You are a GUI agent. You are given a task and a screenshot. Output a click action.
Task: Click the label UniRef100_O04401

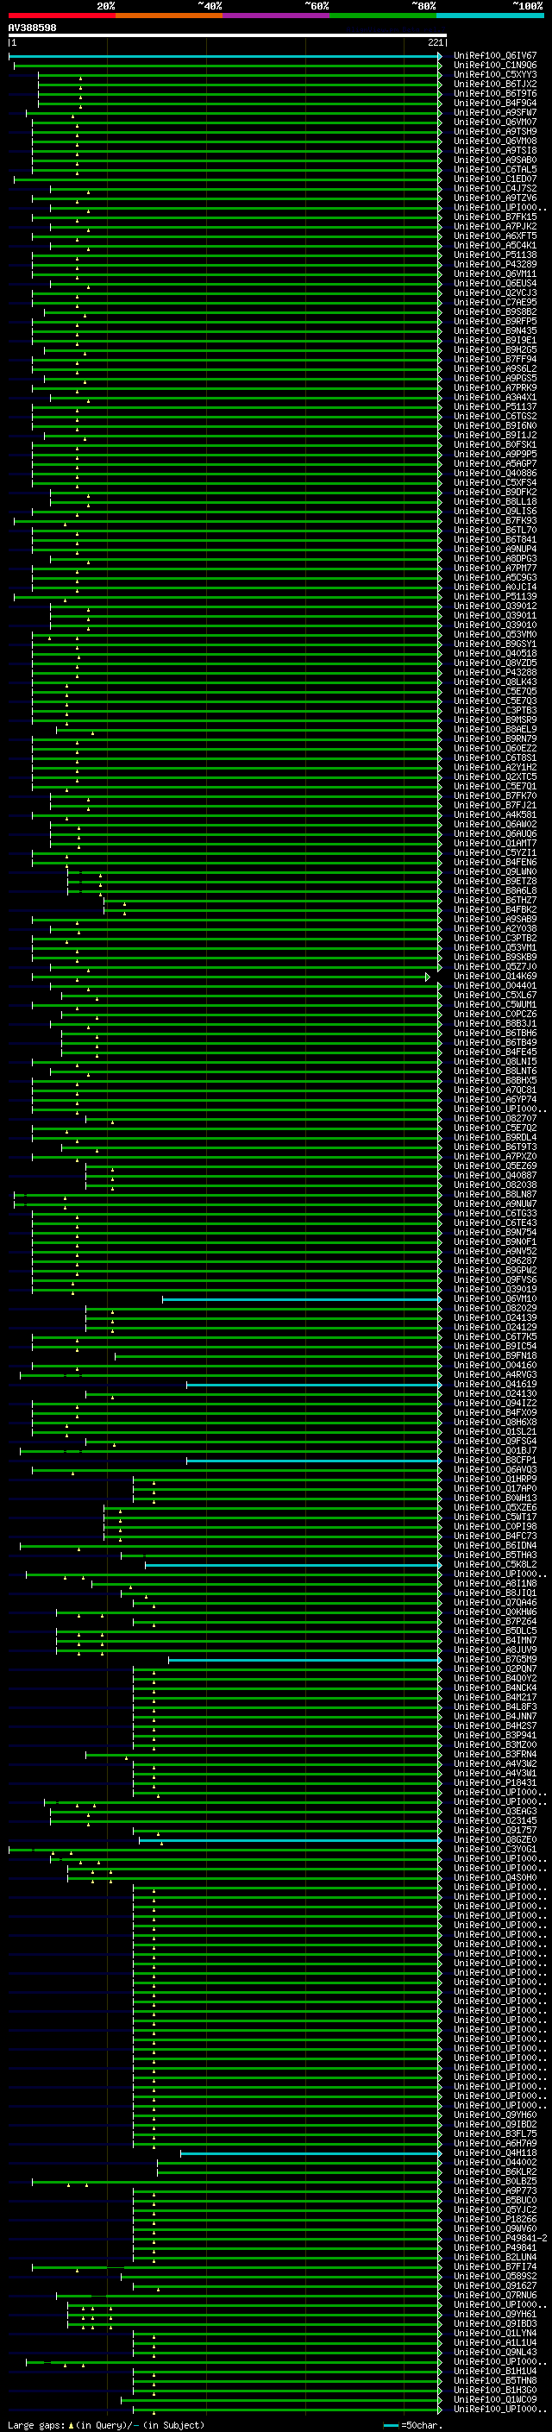494,985
